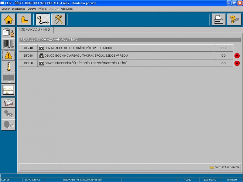The image size is (243, 182).
Task: Click the CO status cell for DF210
Action: tap(223, 63)
